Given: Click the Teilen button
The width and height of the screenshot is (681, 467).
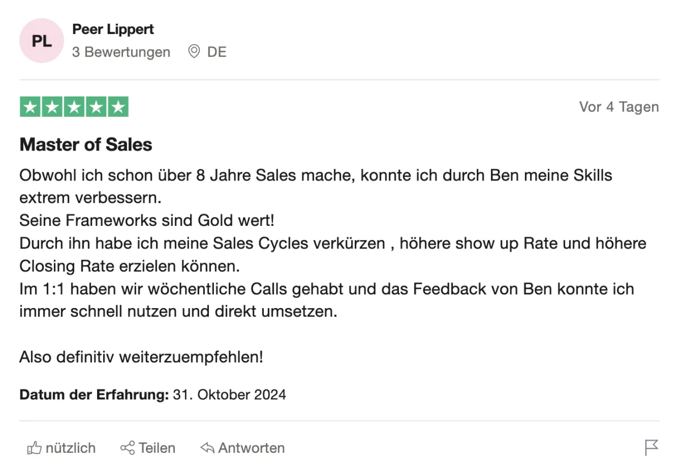Looking at the screenshot, I should click(x=148, y=448).
